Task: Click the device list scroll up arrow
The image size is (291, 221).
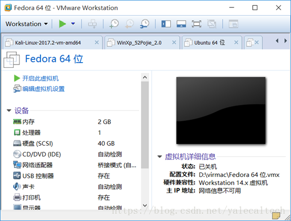Action: (x=145, y=77)
